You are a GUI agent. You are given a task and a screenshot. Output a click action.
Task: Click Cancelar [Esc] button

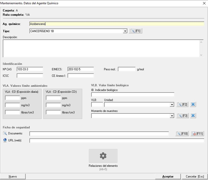[195, 176]
